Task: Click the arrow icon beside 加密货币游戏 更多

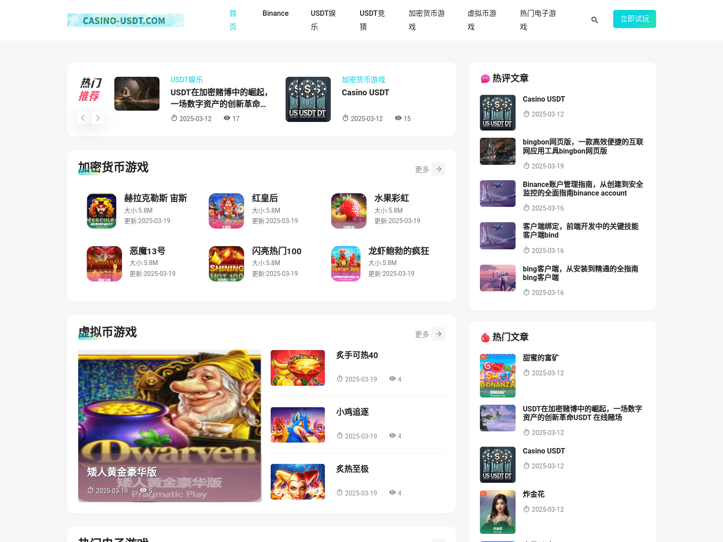Action: pyautogui.click(x=438, y=168)
